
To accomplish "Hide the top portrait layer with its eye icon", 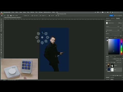I will pyautogui.click(x=106, y=66).
